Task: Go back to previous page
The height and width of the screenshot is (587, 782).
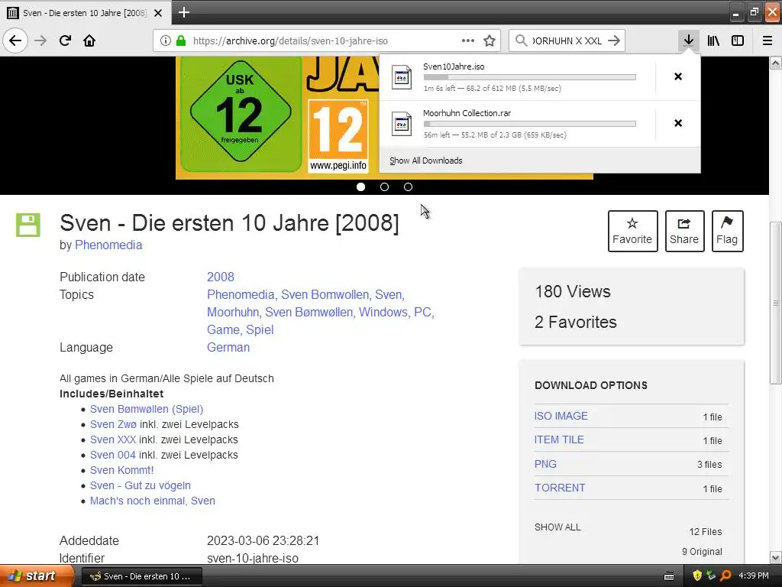Action: 15,41
